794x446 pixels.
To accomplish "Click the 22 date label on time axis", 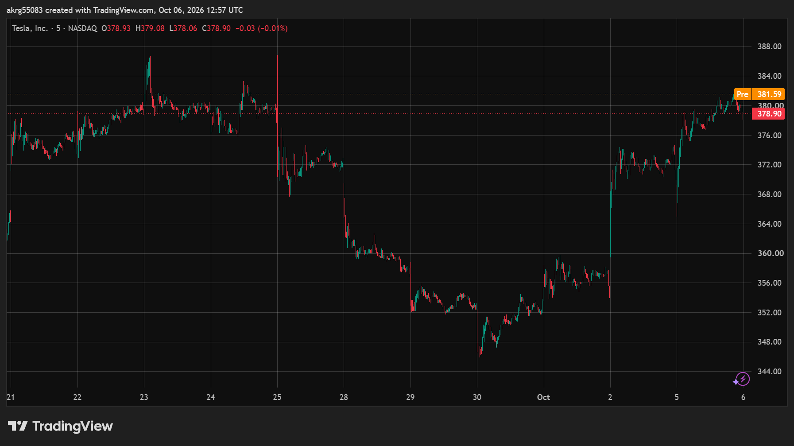I will point(77,397).
